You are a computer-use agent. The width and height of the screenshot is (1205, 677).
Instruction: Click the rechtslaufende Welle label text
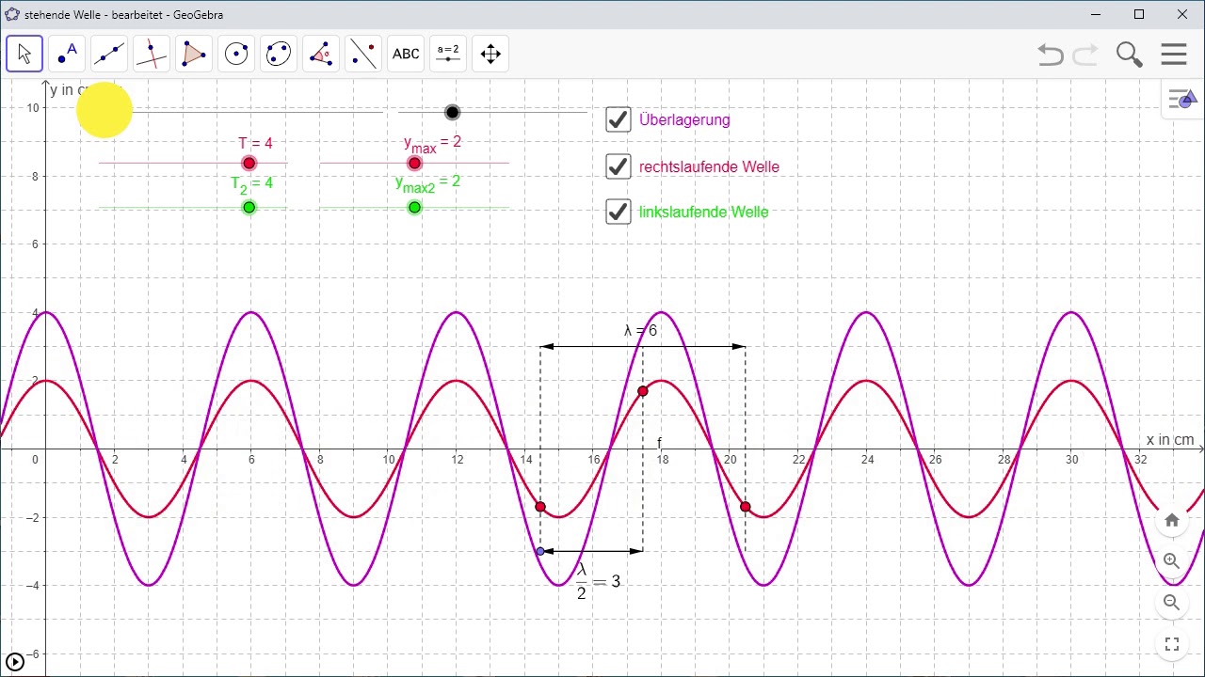point(709,166)
